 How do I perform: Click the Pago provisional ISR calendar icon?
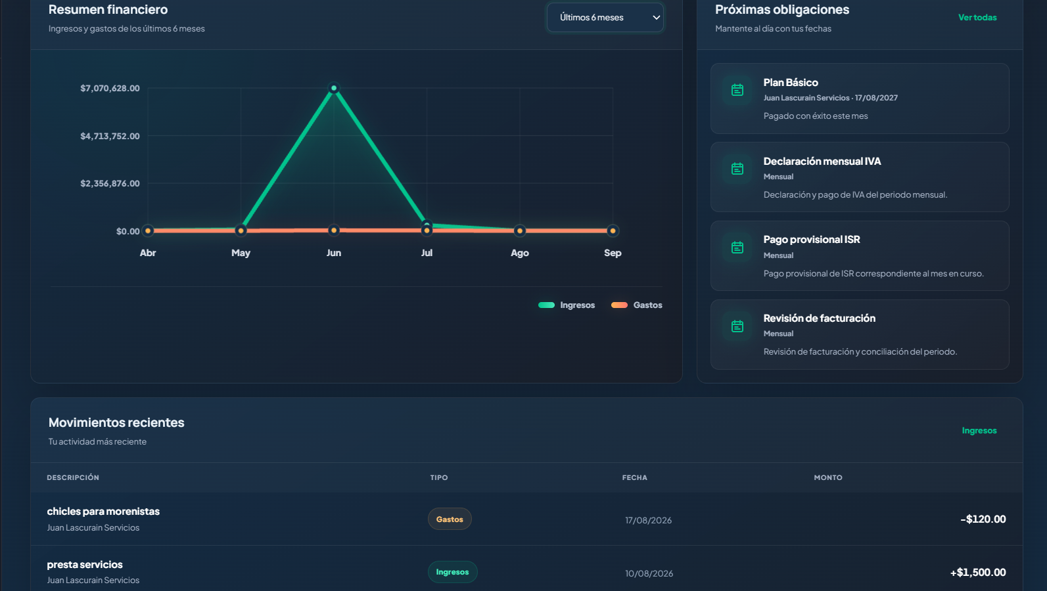[x=737, y=248]
